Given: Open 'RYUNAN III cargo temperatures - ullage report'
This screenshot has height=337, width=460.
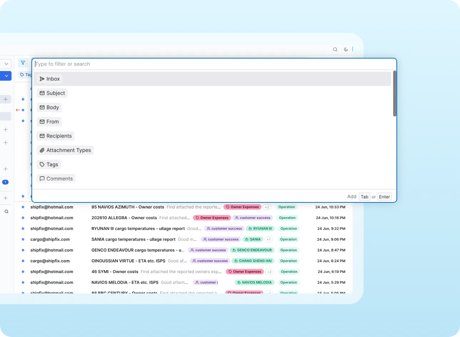Looking at the screenshot, I should pos(138,228).
